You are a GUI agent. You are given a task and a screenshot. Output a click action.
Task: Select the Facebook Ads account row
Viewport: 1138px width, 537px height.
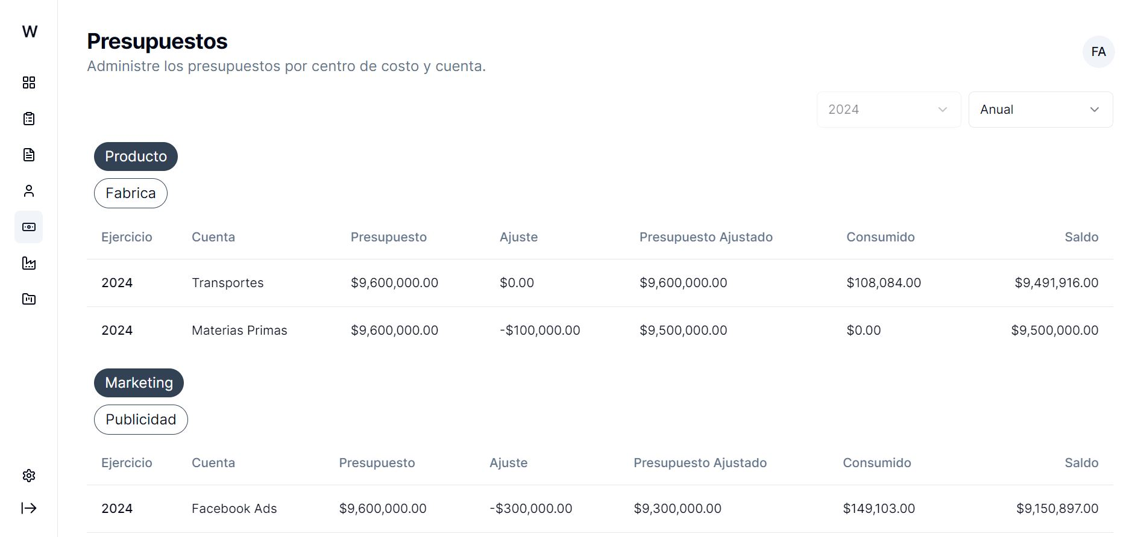click(x=600, y=509)
